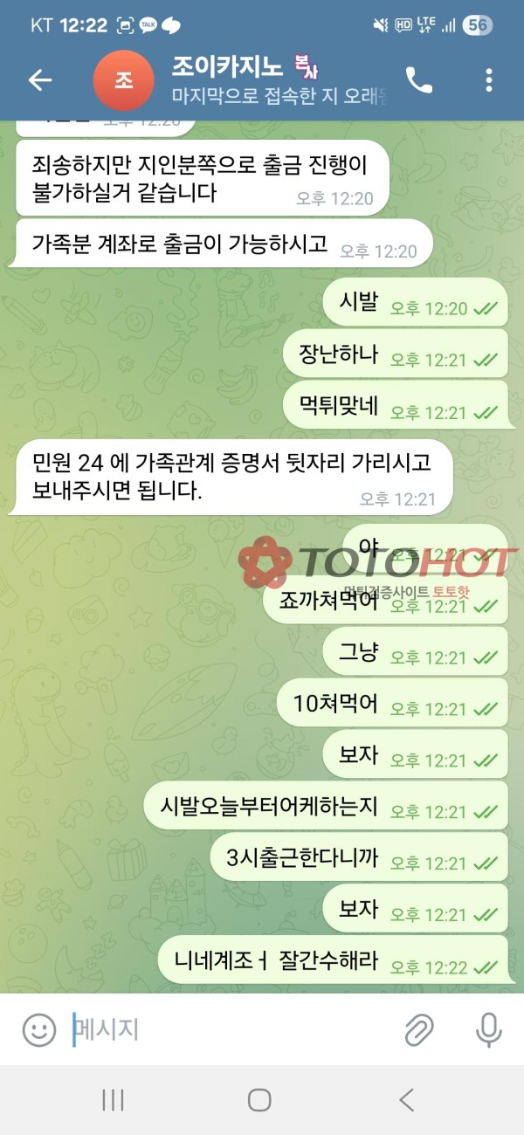Tap the Android back navigation button
Image resolution: width=524 pixels, height=1135 pixels.
(x=407, y=1100)
